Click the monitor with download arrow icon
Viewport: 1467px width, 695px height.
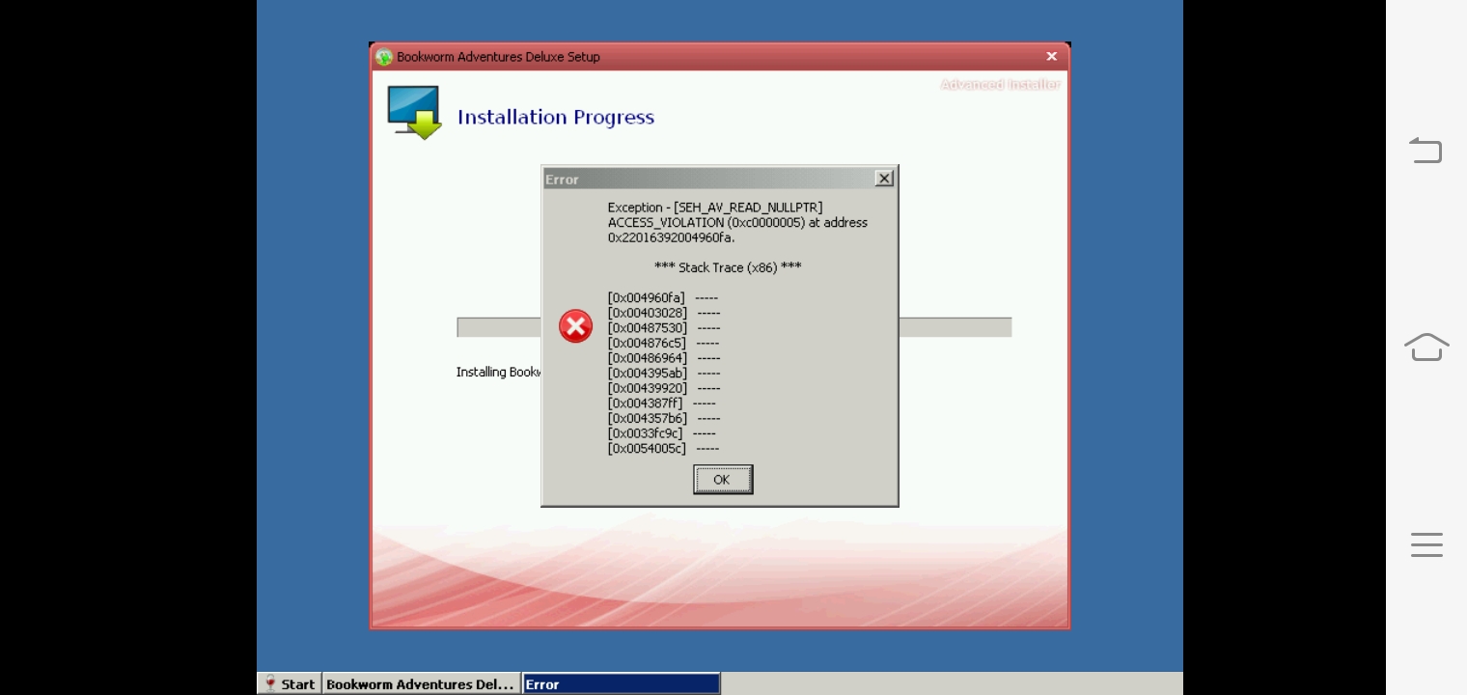click(414, 113)
